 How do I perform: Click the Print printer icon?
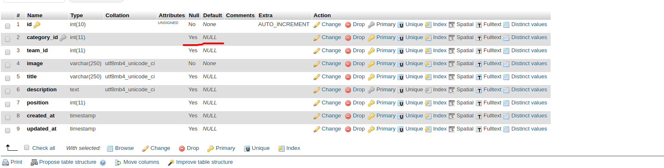click(x=5, y=163)
